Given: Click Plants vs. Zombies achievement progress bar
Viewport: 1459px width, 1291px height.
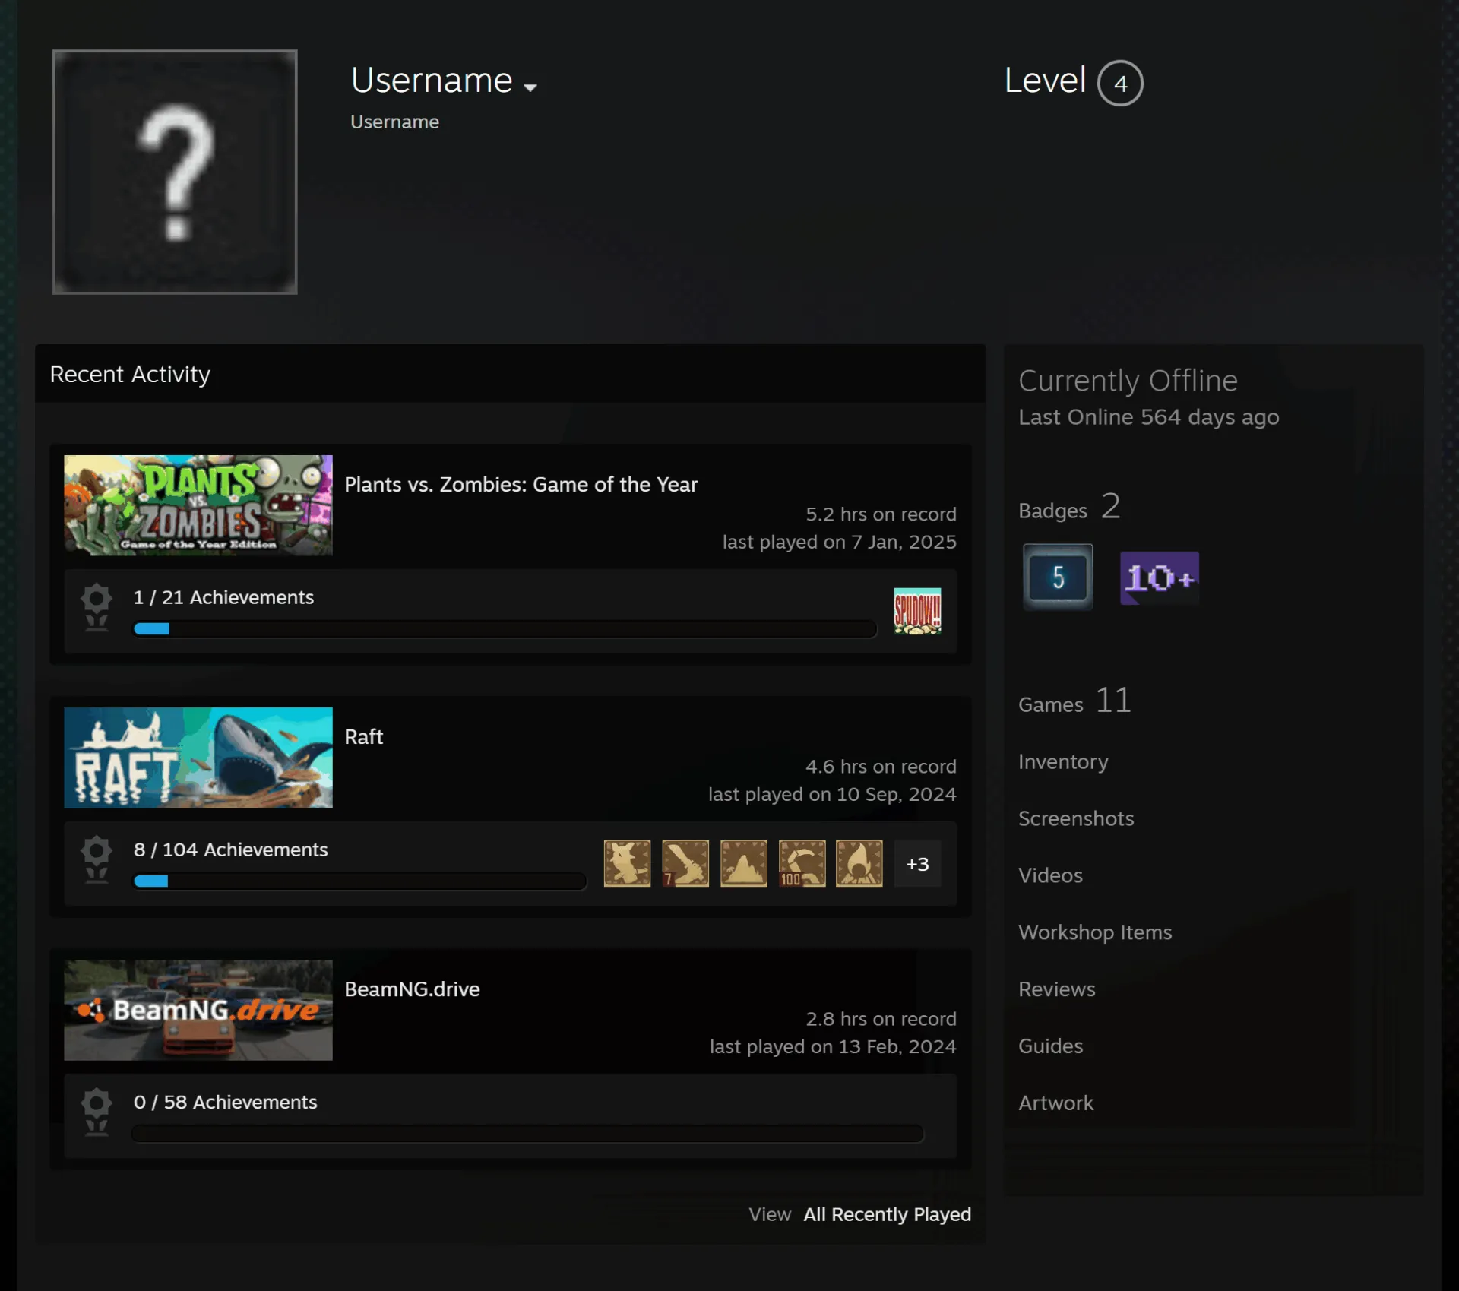Looking at the screenshot, I should (505, 629).
